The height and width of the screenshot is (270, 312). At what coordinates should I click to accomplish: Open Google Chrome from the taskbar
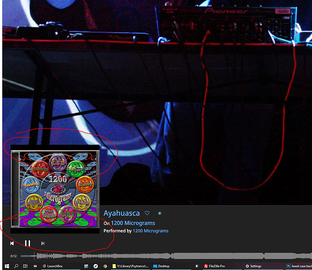click(x=105, y=266)
